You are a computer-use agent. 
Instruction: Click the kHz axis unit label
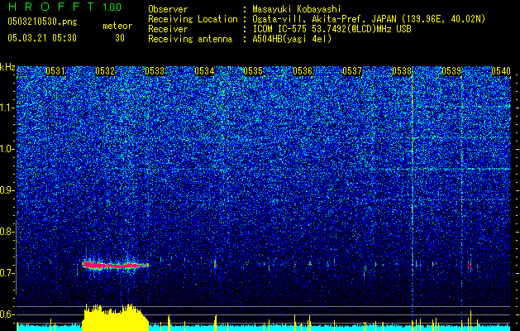click(7, 67)
